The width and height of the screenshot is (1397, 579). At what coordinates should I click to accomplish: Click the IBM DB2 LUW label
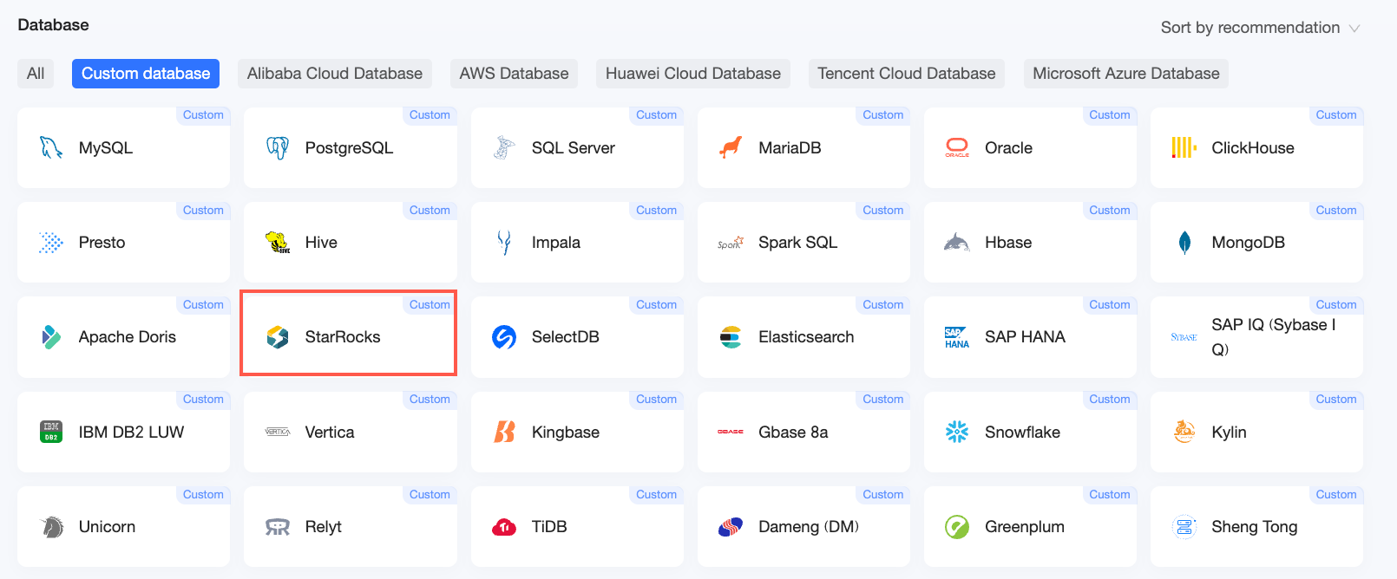(131, 432)
